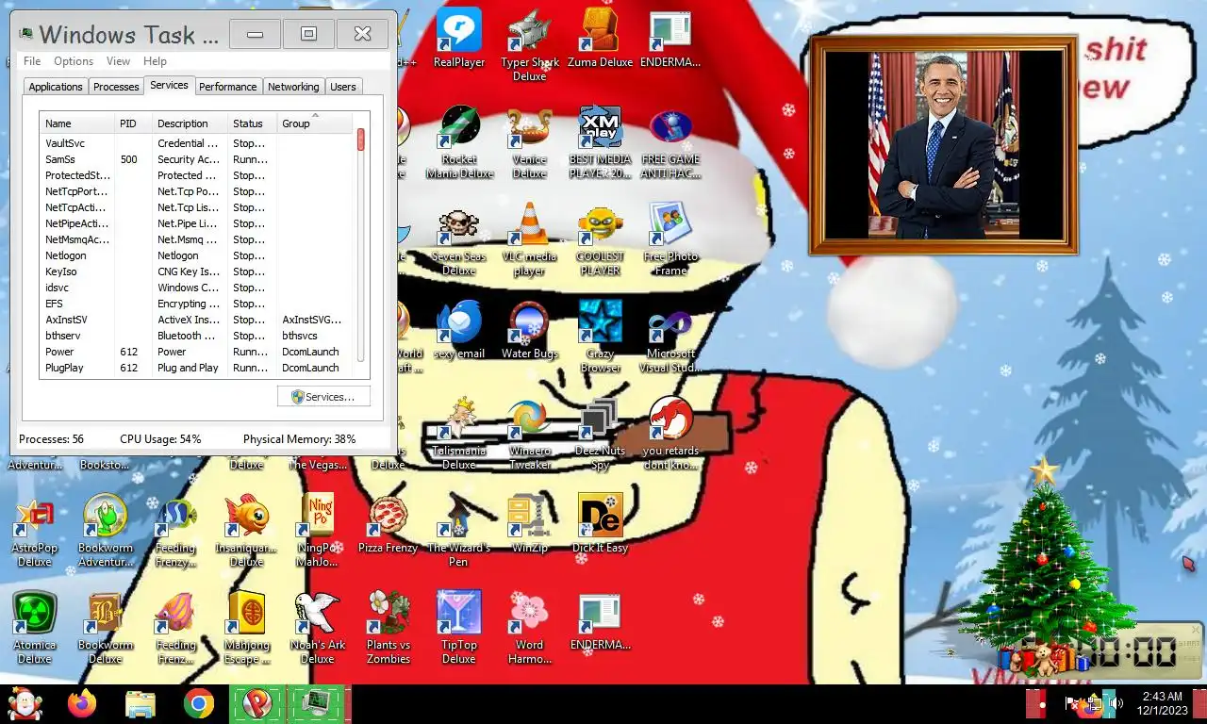
Task: Click the framed portrait photo gadget
Action: (x=943, y=145)
